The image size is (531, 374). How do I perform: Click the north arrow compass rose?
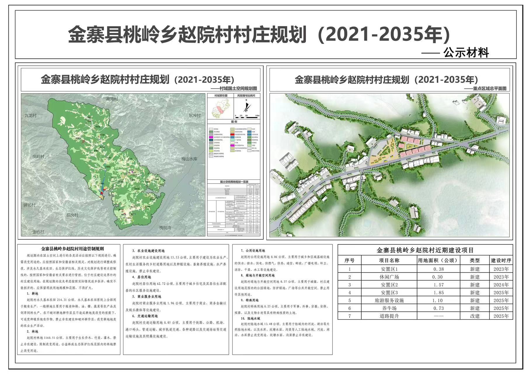click(247, 106)
